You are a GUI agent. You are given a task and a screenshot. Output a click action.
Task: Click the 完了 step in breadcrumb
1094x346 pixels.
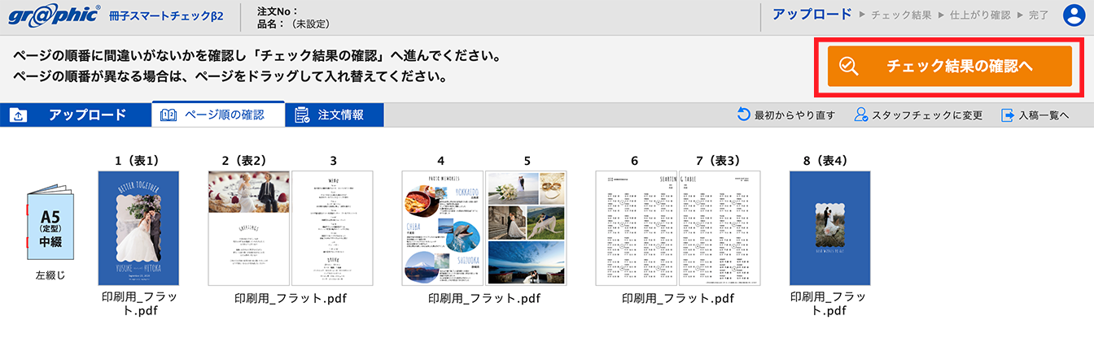pyautogui.click(x=1039, y=15)
